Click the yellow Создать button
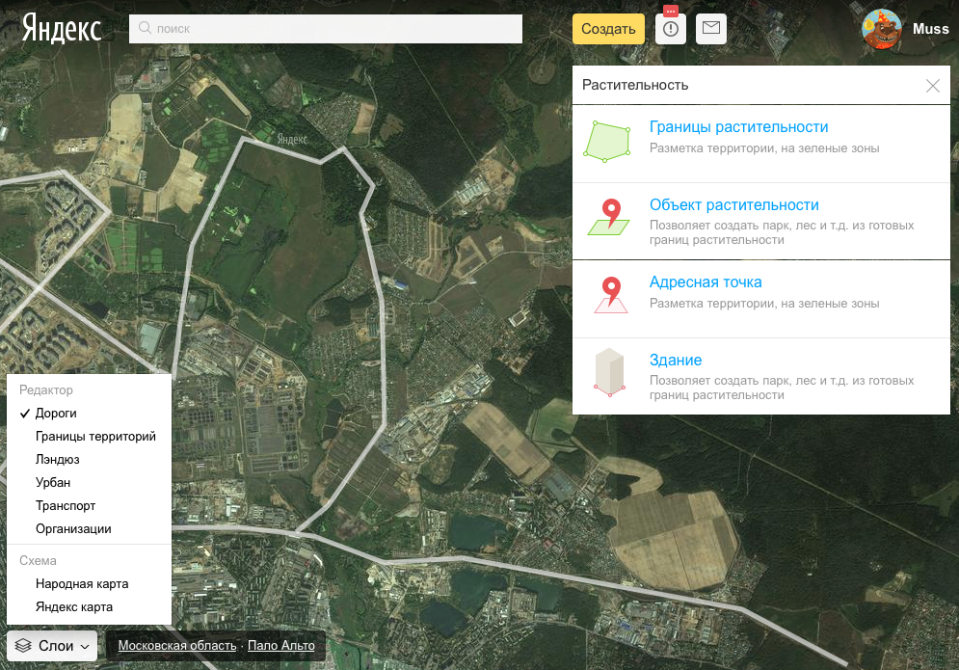This screenshot has height=670, width=959. 608,29
